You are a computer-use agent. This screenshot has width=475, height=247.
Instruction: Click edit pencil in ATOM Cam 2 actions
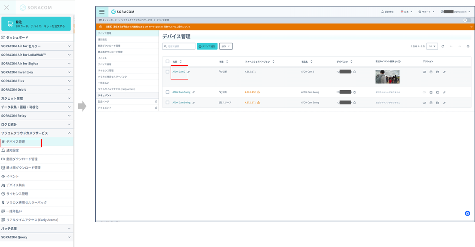click(x=444, y=72)
